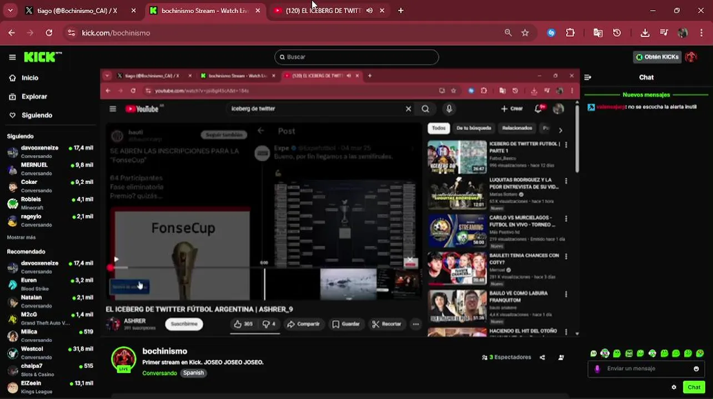Open site information icon beside kick.com URL
Image resolution: width=713 pixels, height=399 pixels.
pyautogui.click(x=71, y=33)
